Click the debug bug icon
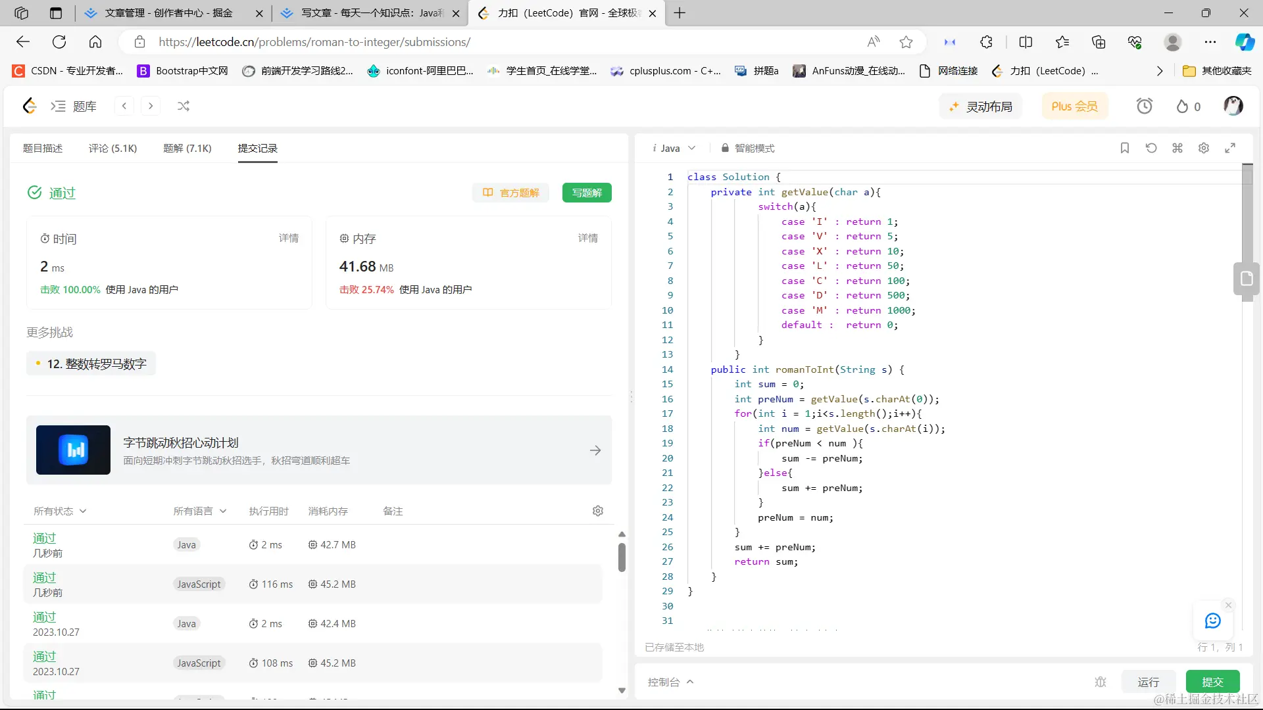The image size is (1263, 710). point(1101,682)
